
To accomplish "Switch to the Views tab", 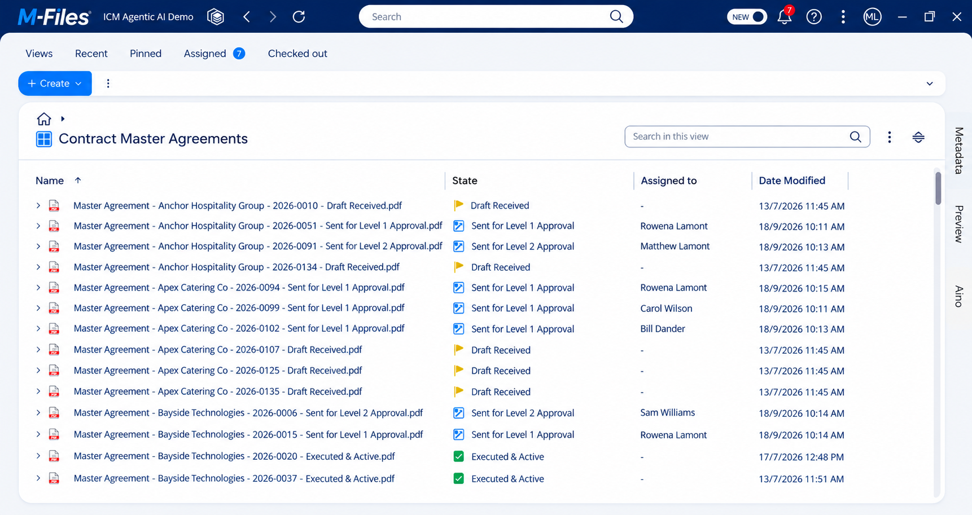I will [x=39, y=54].
